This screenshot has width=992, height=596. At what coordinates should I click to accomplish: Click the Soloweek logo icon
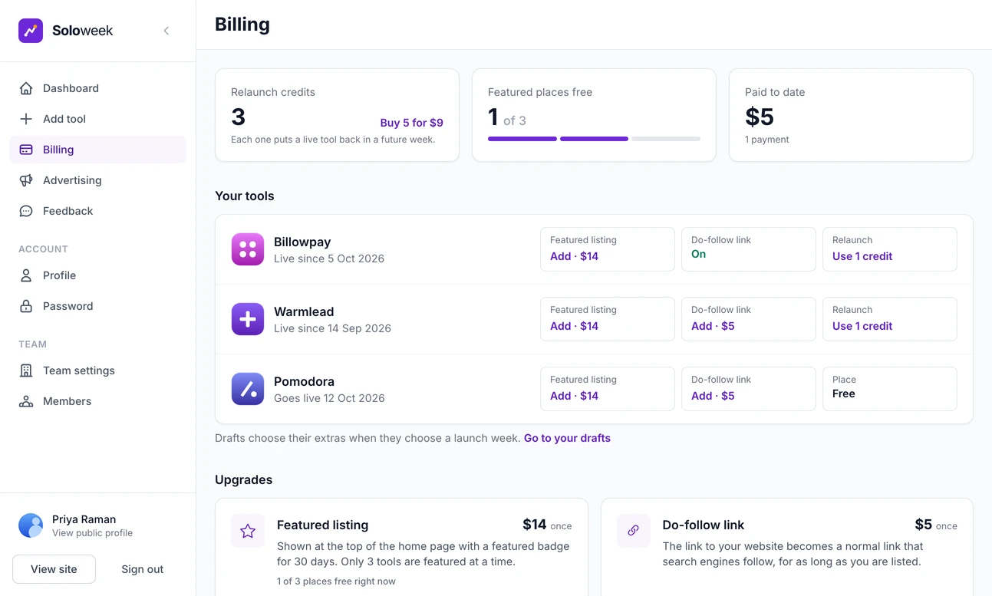click(31, 31)
